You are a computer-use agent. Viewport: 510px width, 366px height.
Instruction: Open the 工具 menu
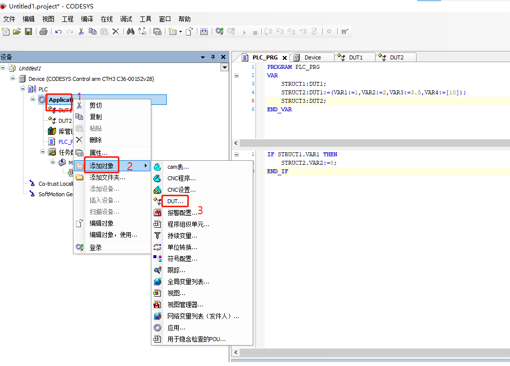pos(145,19)
